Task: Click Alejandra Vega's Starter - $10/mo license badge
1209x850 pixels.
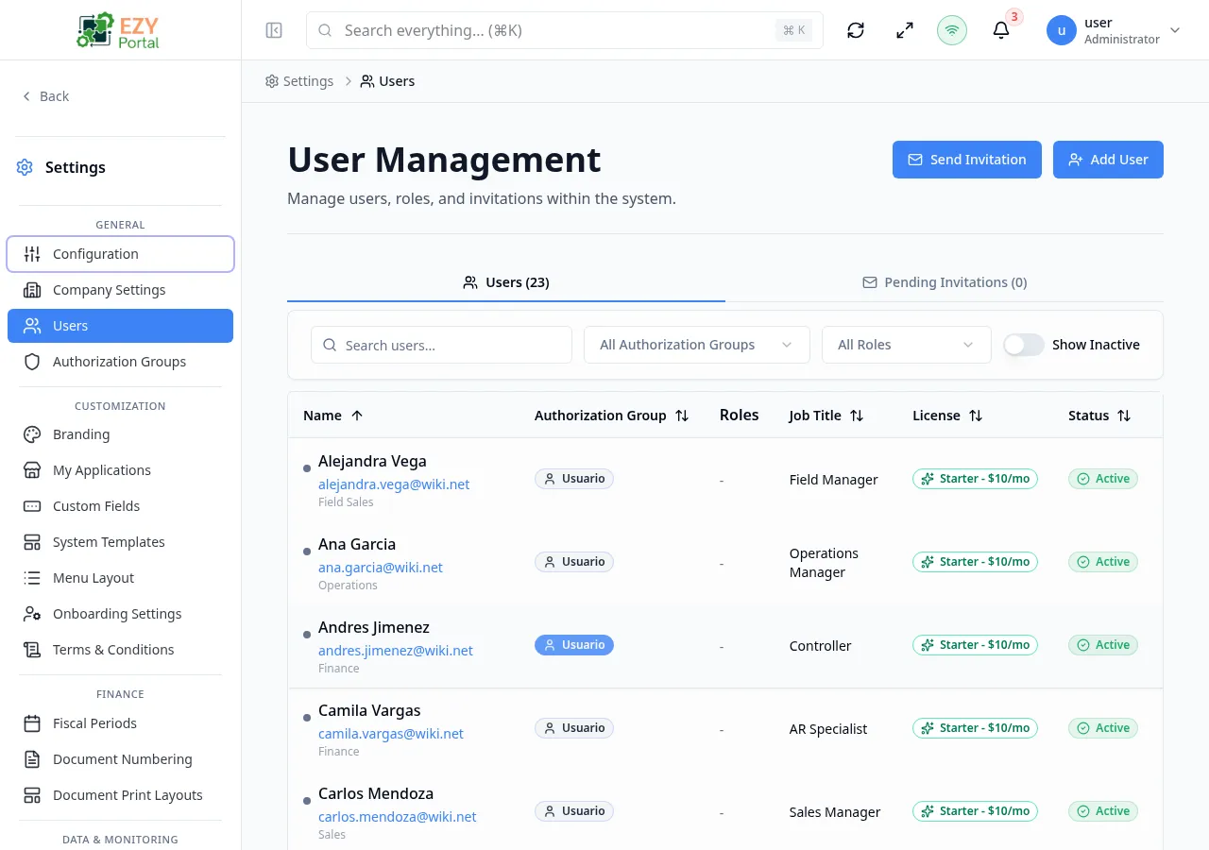Action: 975,479
